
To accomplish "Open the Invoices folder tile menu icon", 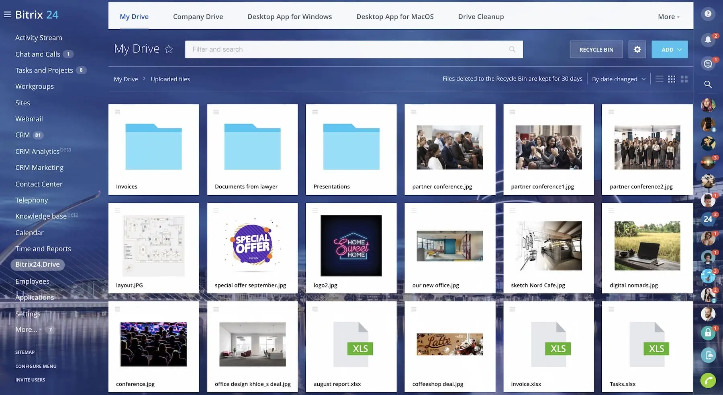I will [118, 112].
